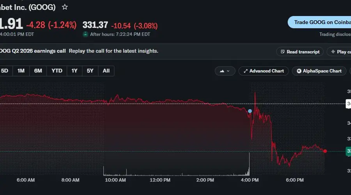Select the 6M time range tab
Image resolution: width=351 pixels, height=195 pixels.
click(38, 71)
